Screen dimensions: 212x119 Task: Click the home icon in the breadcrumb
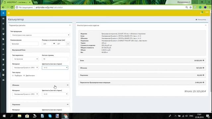pyautogui.click(x=196, y=20)
